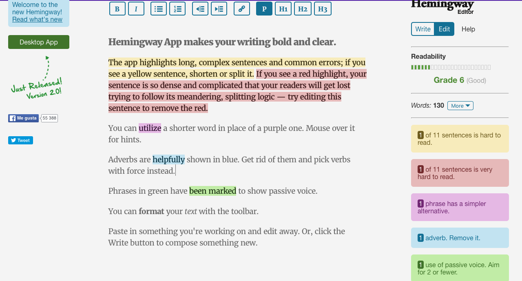Set paragraph style with the P button
Image resolution: width=522 pixels, height=281 pixels.
pos(264,9)
